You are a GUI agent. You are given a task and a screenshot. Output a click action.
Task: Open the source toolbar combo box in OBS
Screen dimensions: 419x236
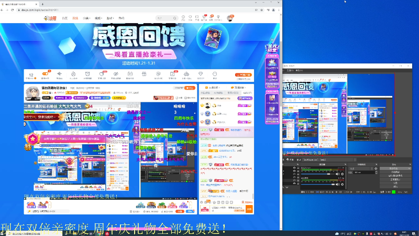329,160
